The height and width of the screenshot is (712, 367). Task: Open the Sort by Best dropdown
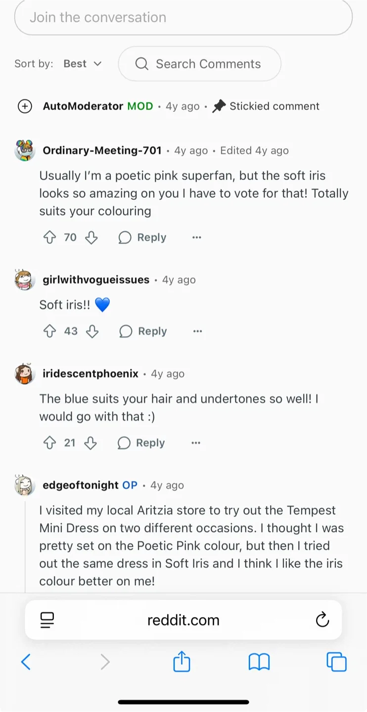tap(83, 64)
